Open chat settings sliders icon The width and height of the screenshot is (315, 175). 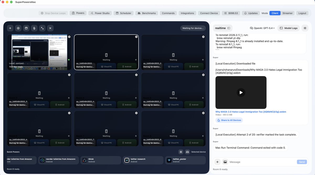pyautogui.click(x=305, y=28)
